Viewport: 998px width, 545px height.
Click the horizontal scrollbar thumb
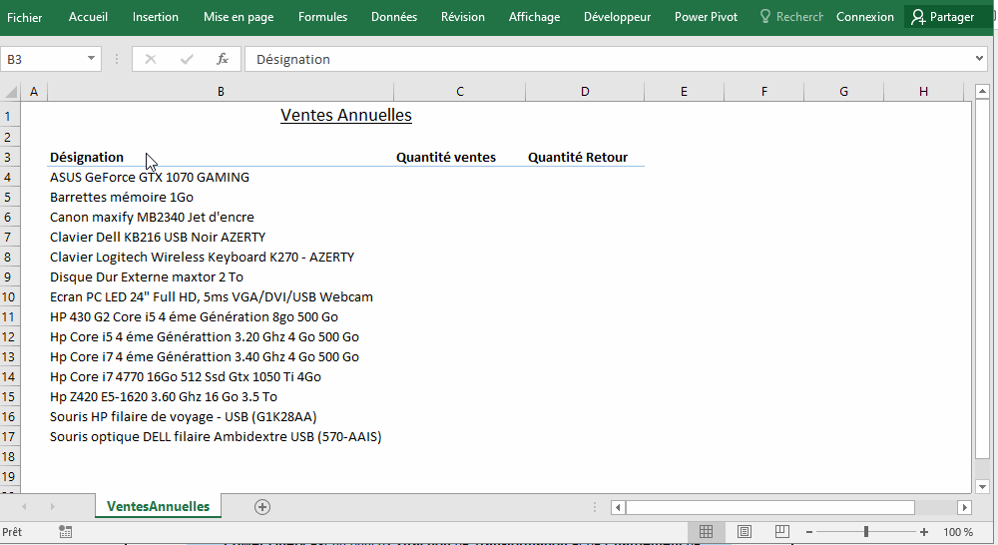pyautogui.click(x=770, y=507)
